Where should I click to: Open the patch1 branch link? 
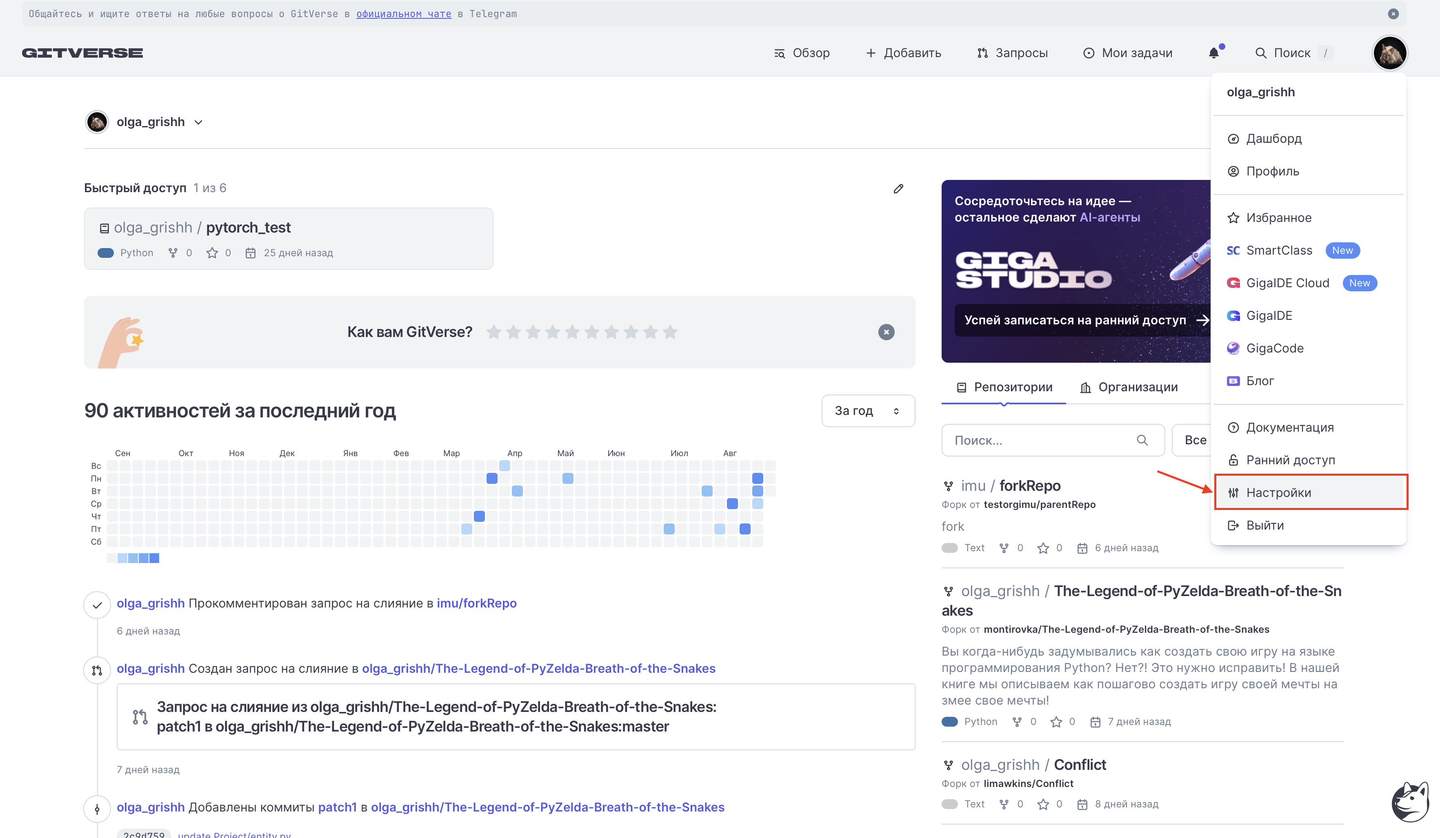[337, 807]
